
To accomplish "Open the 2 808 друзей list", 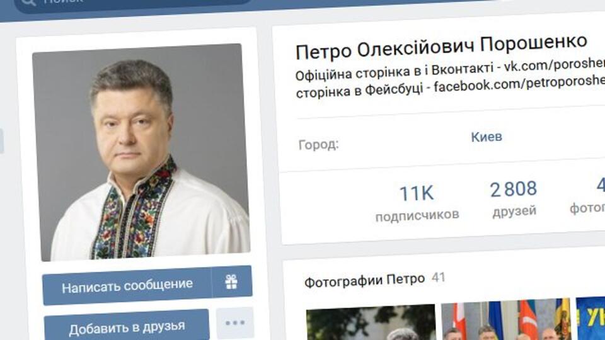I will pyautogui.click(x=514, y=200).
